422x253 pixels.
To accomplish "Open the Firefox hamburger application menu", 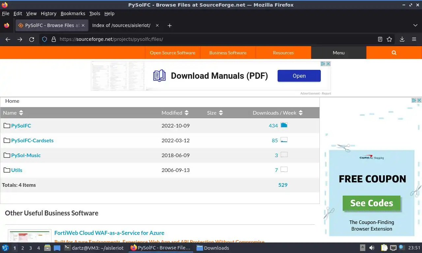I will [414, 39].
